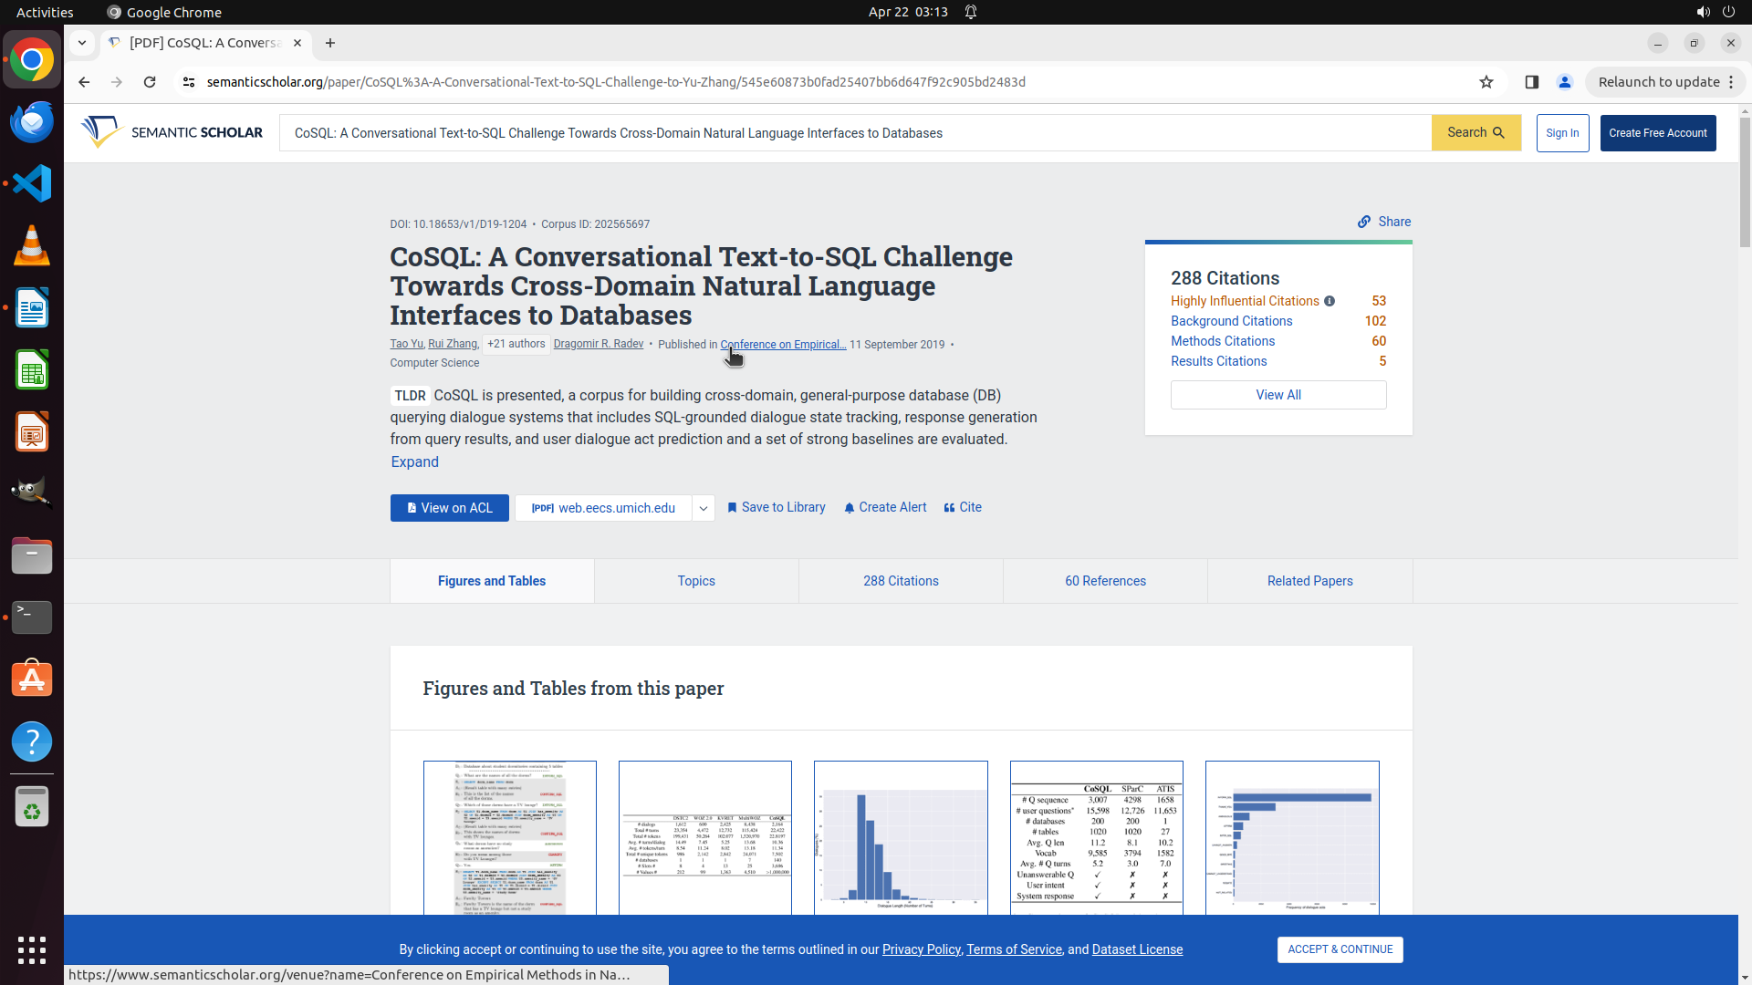The width and height of the screenshot is (1752, 985).
Task: Open Chrome side panel icon
Action: point(1532,82)
